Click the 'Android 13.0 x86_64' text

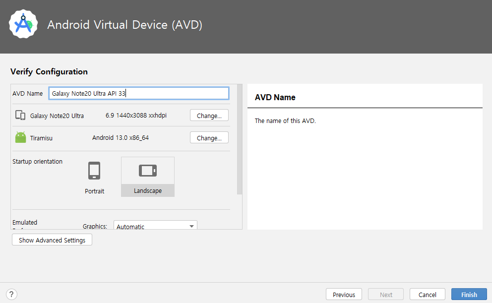121,138
